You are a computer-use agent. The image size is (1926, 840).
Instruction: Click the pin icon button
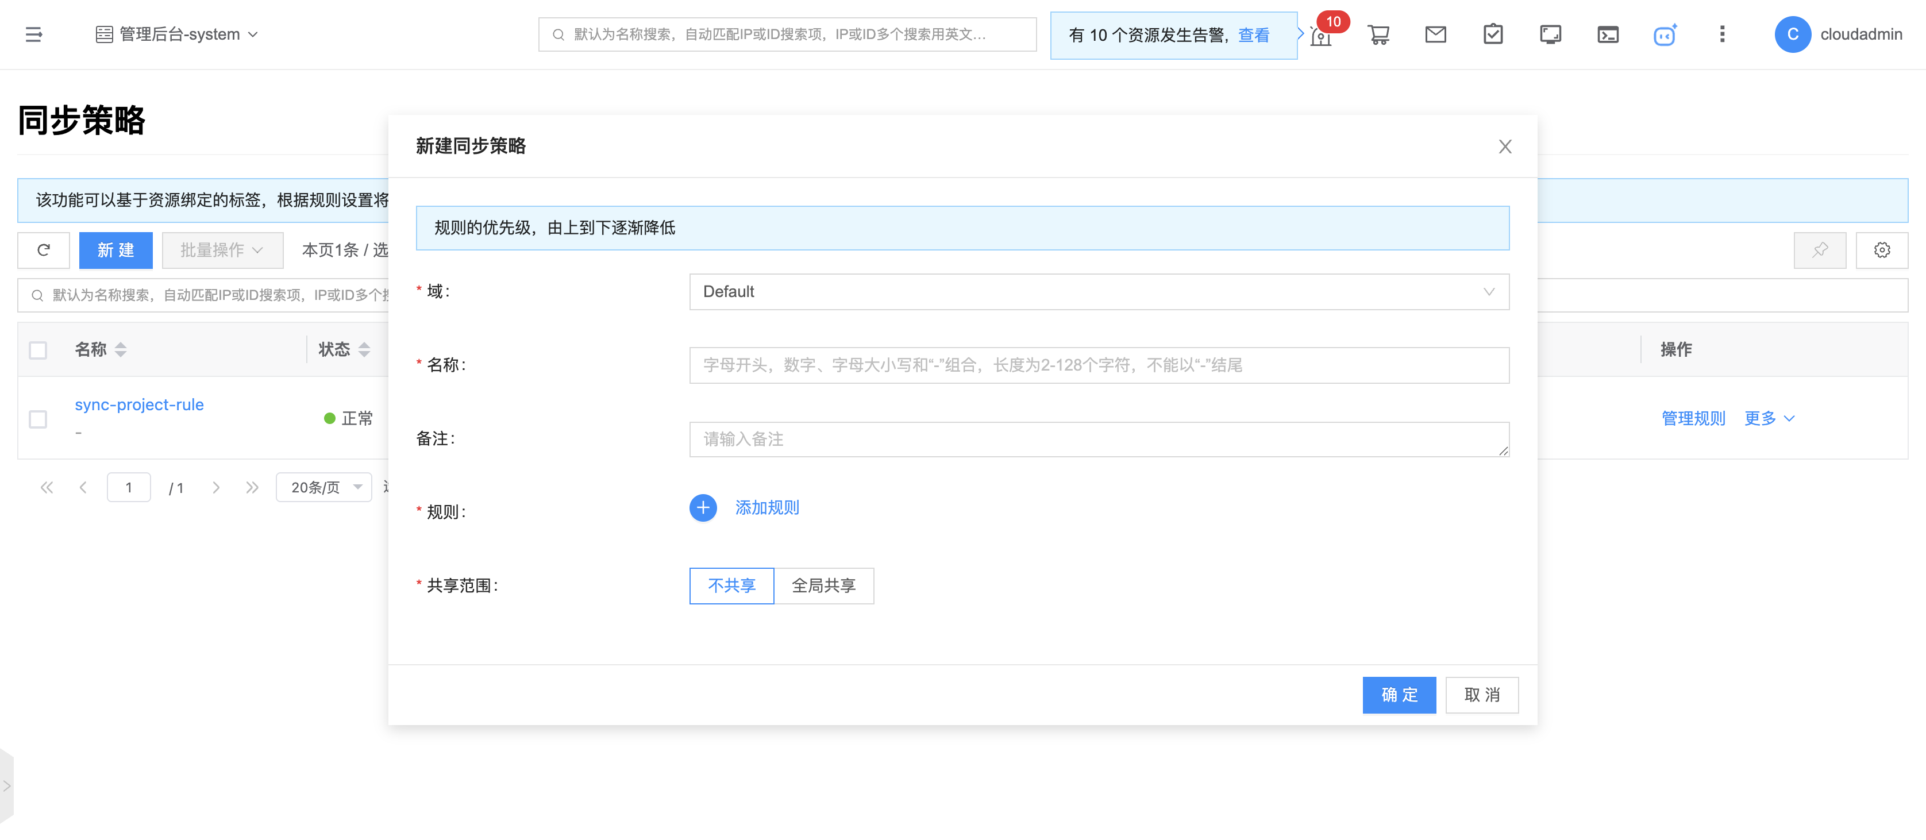tap(1819, 249)
